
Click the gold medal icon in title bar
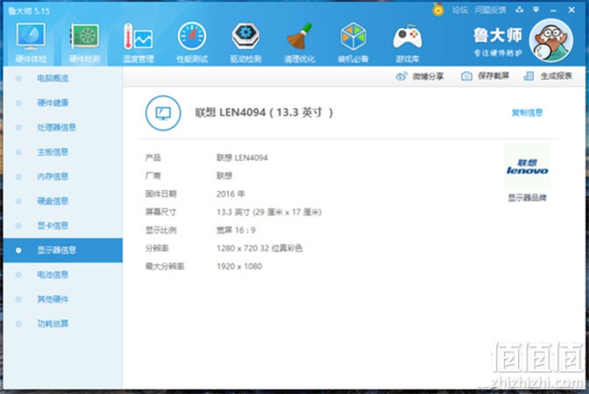pyautogui.click(x=438, y=10)
